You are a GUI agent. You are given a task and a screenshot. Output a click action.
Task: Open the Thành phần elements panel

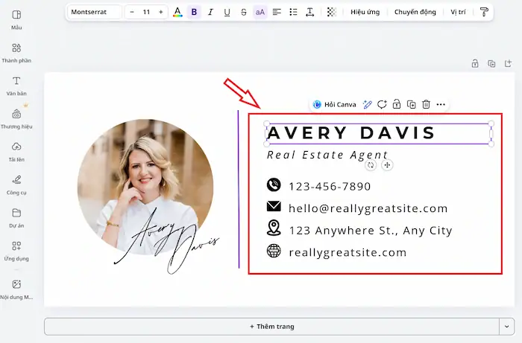[16, 52]
